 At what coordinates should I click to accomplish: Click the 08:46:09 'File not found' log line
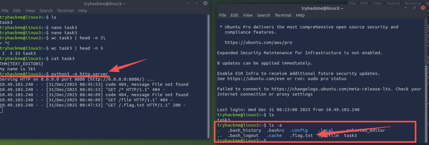click(94, 95)
